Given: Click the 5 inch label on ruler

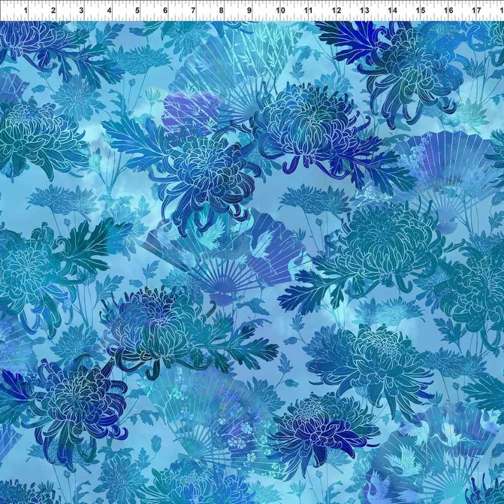Looking at the screenshot, I should [x=137, y=10].
